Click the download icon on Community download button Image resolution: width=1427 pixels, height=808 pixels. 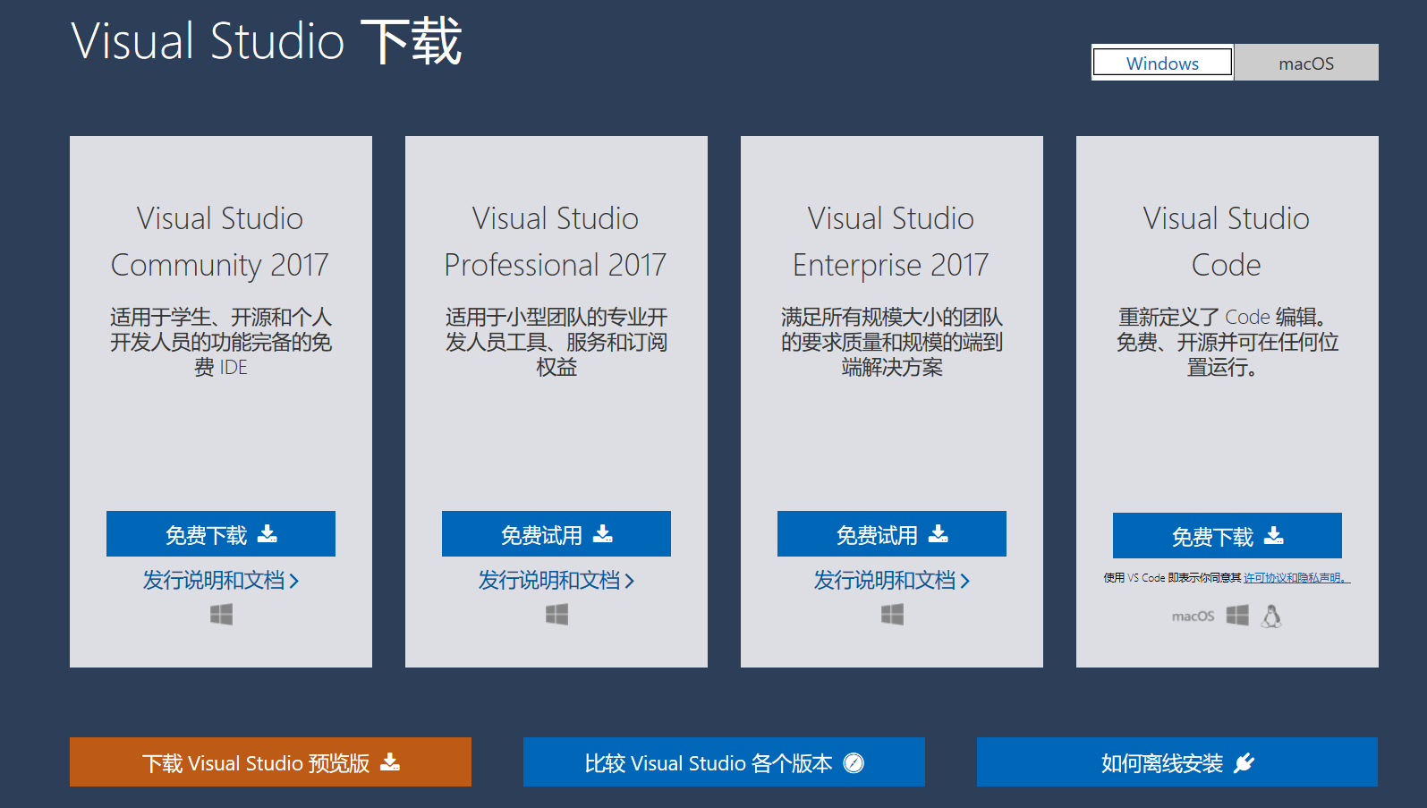[x=268, y=534]
